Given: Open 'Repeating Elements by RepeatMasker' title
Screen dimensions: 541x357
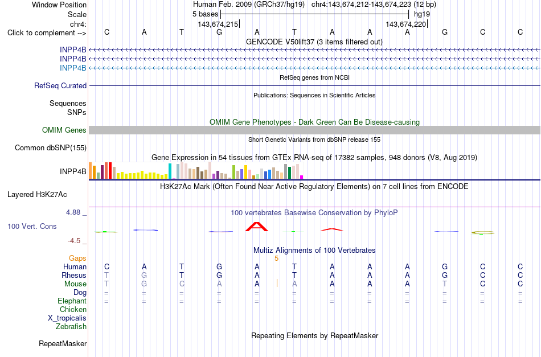Looking at the screenshot, I should 315,335.
